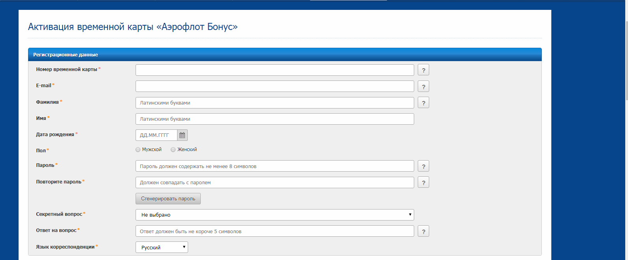Click help icon beside Пароль field

(423, 166)
